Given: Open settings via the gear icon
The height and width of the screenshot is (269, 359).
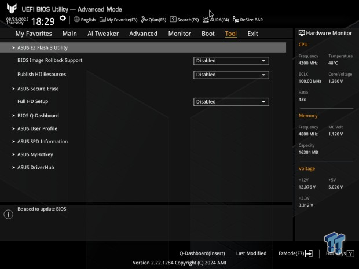Looking at the screenshot, I should click(x=63, y=19).
